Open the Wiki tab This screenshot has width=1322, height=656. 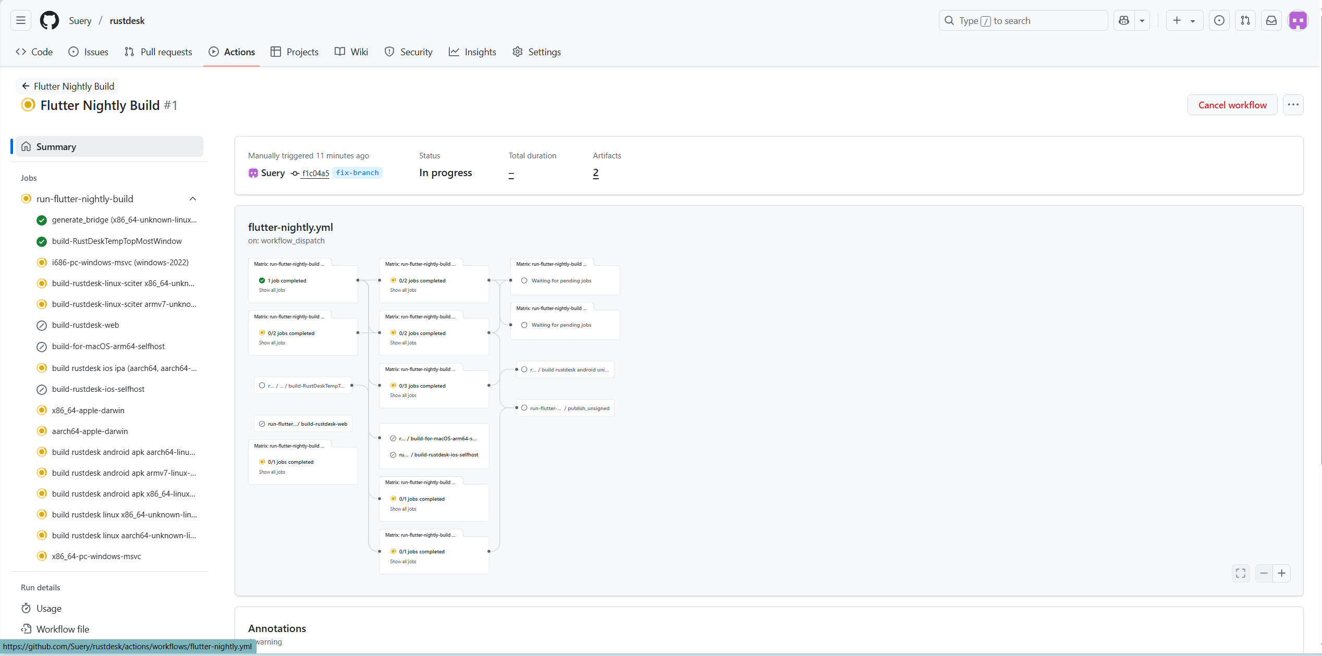pos(351,52)
